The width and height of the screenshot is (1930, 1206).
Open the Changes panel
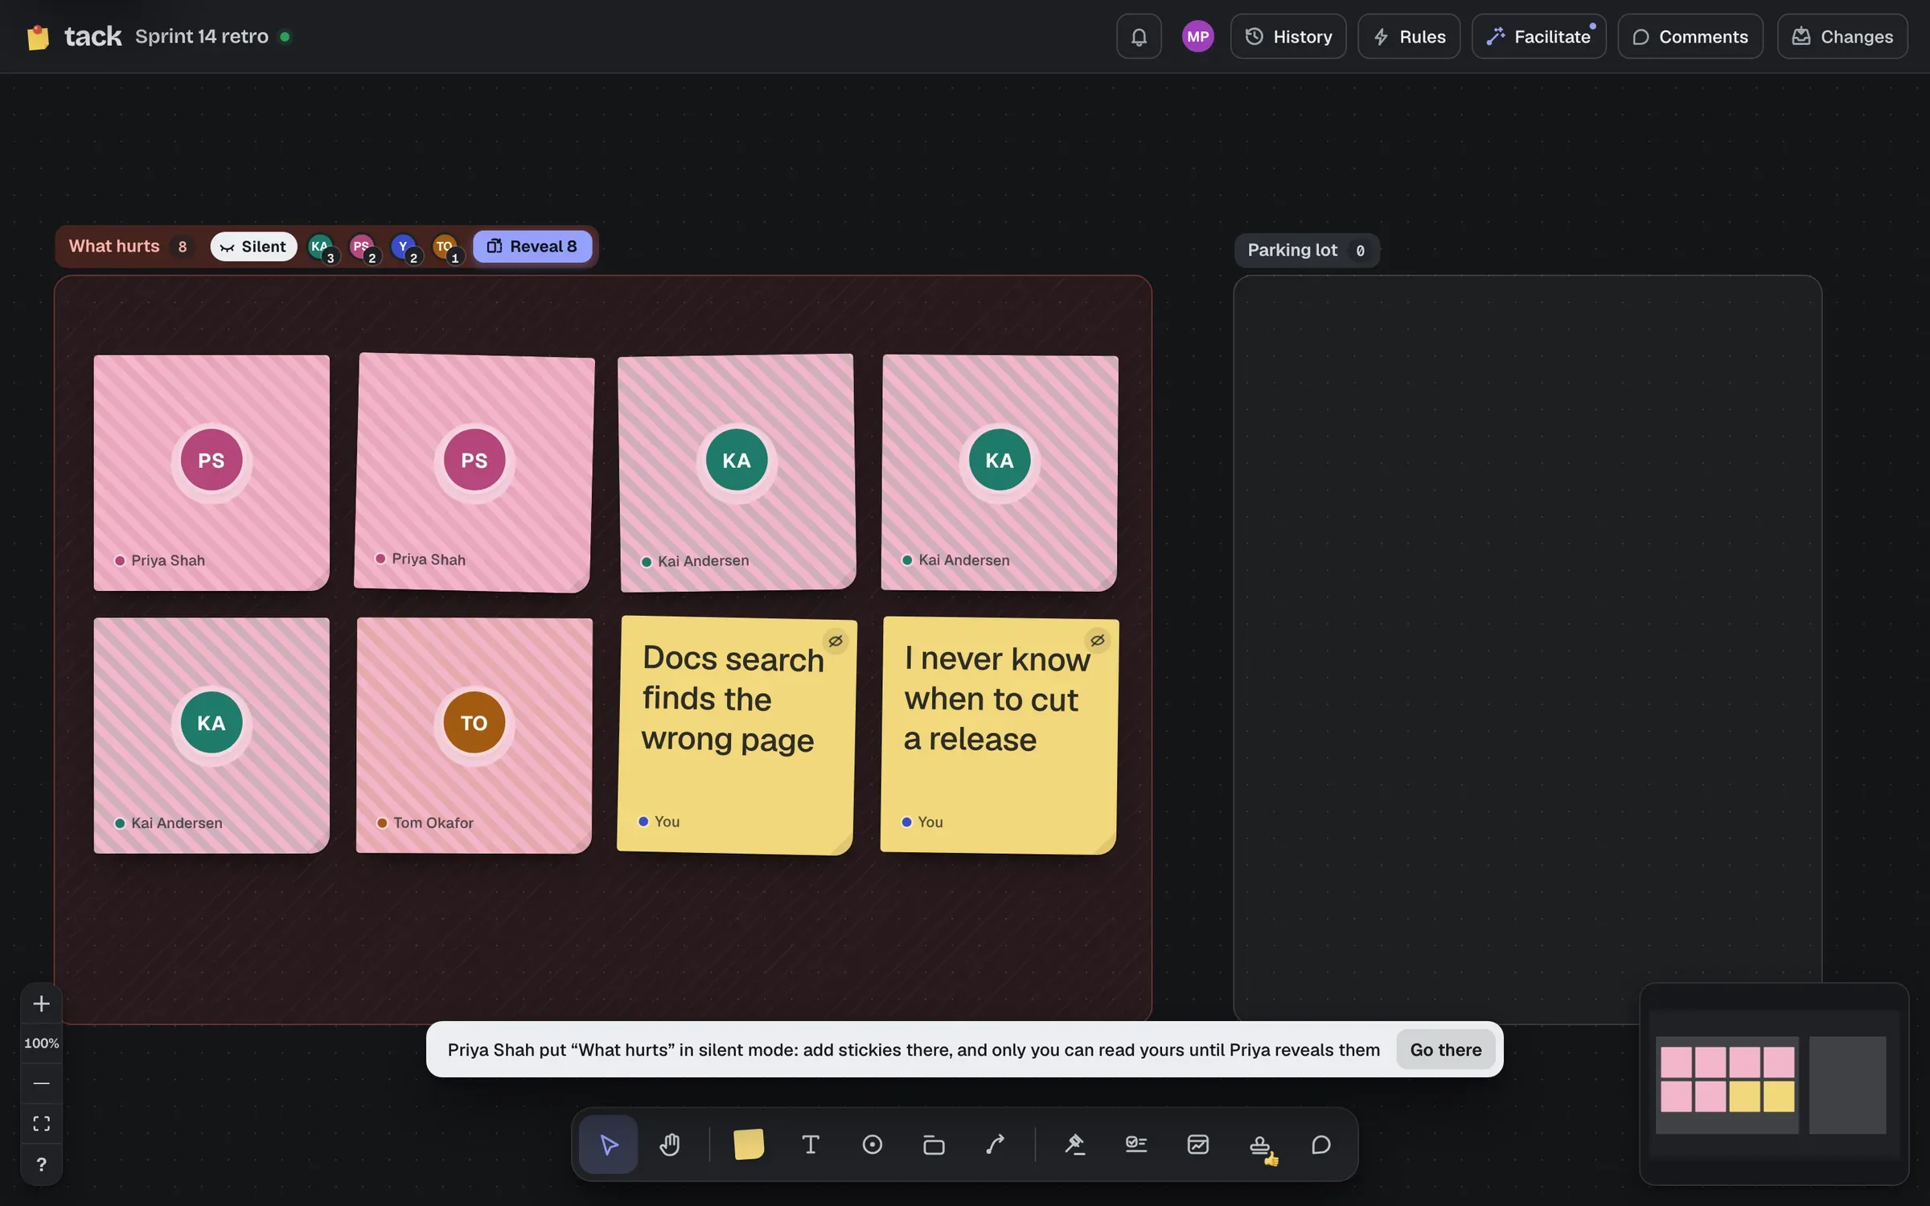1842,36
